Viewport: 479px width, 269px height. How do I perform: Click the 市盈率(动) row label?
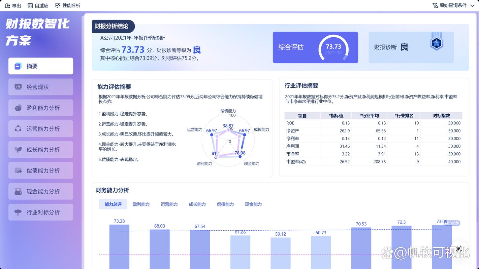pos(296,162)
